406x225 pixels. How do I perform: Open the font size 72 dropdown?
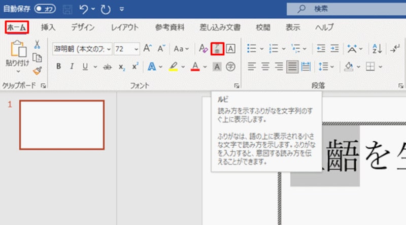pyautogui.click(x=136, y=49)
